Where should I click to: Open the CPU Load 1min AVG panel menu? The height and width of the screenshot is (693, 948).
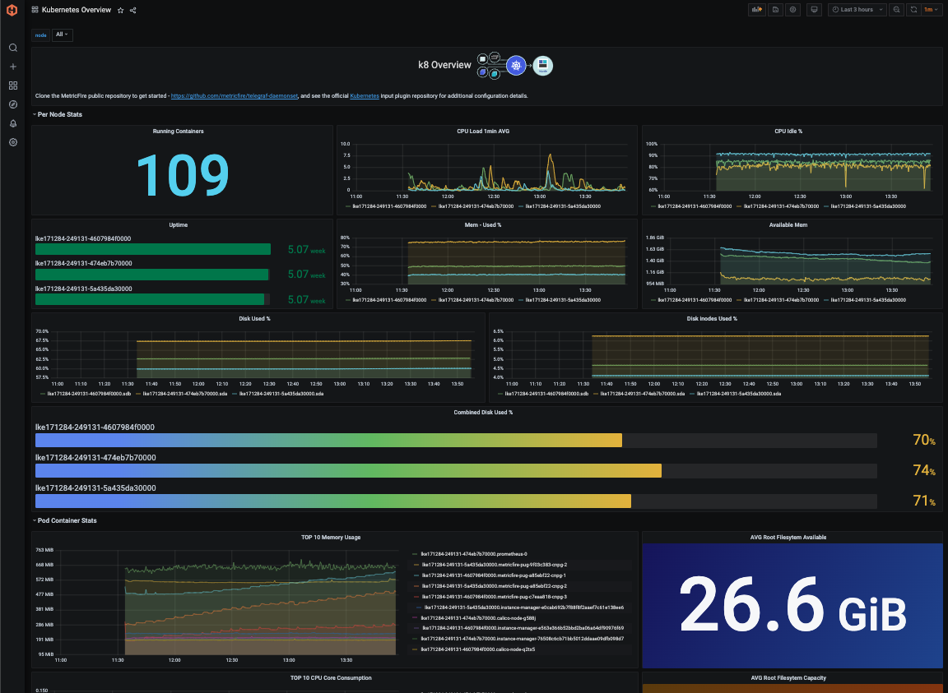pos(483,131)
